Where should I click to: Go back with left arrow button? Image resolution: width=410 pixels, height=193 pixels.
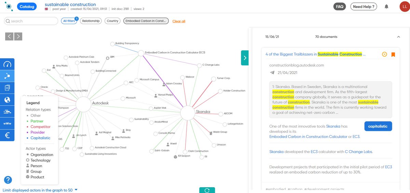click(x=9, y=36)
